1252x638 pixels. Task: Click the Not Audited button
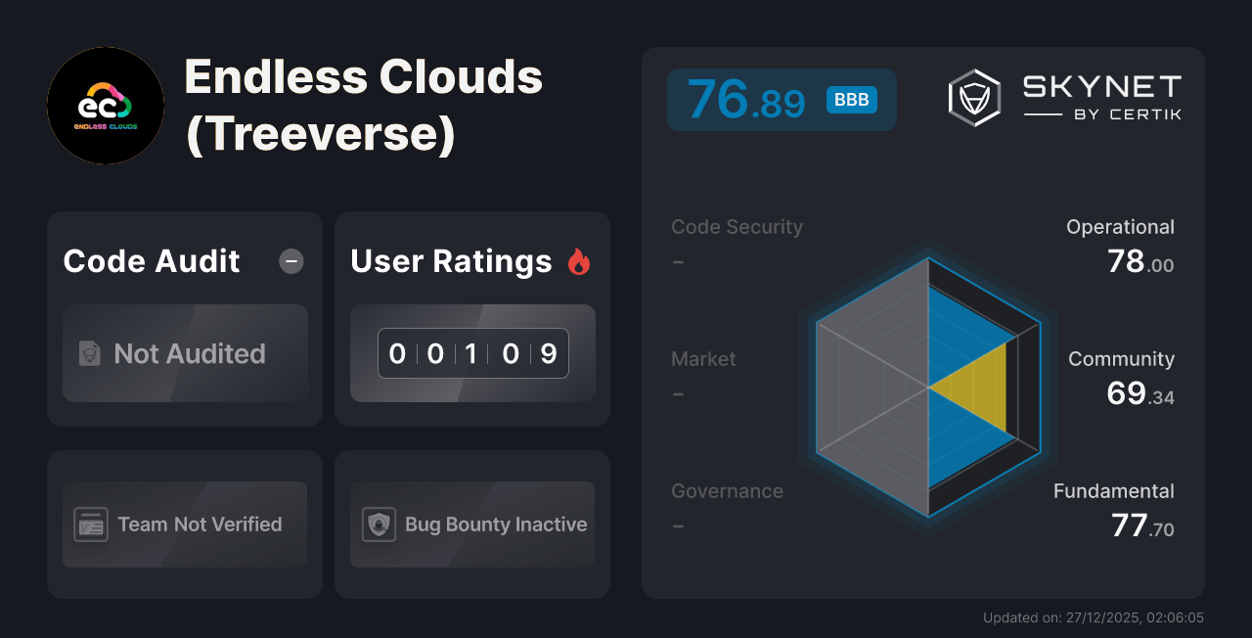(x=184, y=353)
